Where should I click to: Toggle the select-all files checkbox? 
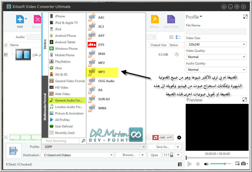tap(6, 45)
